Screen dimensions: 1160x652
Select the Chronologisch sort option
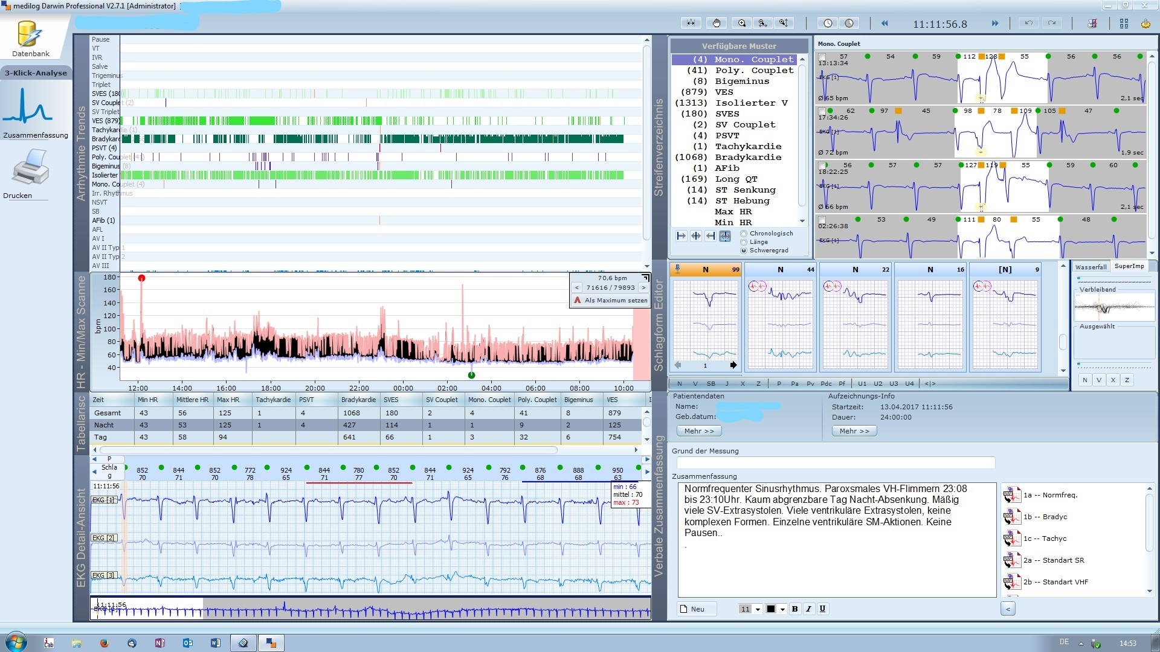click(744, 234)
